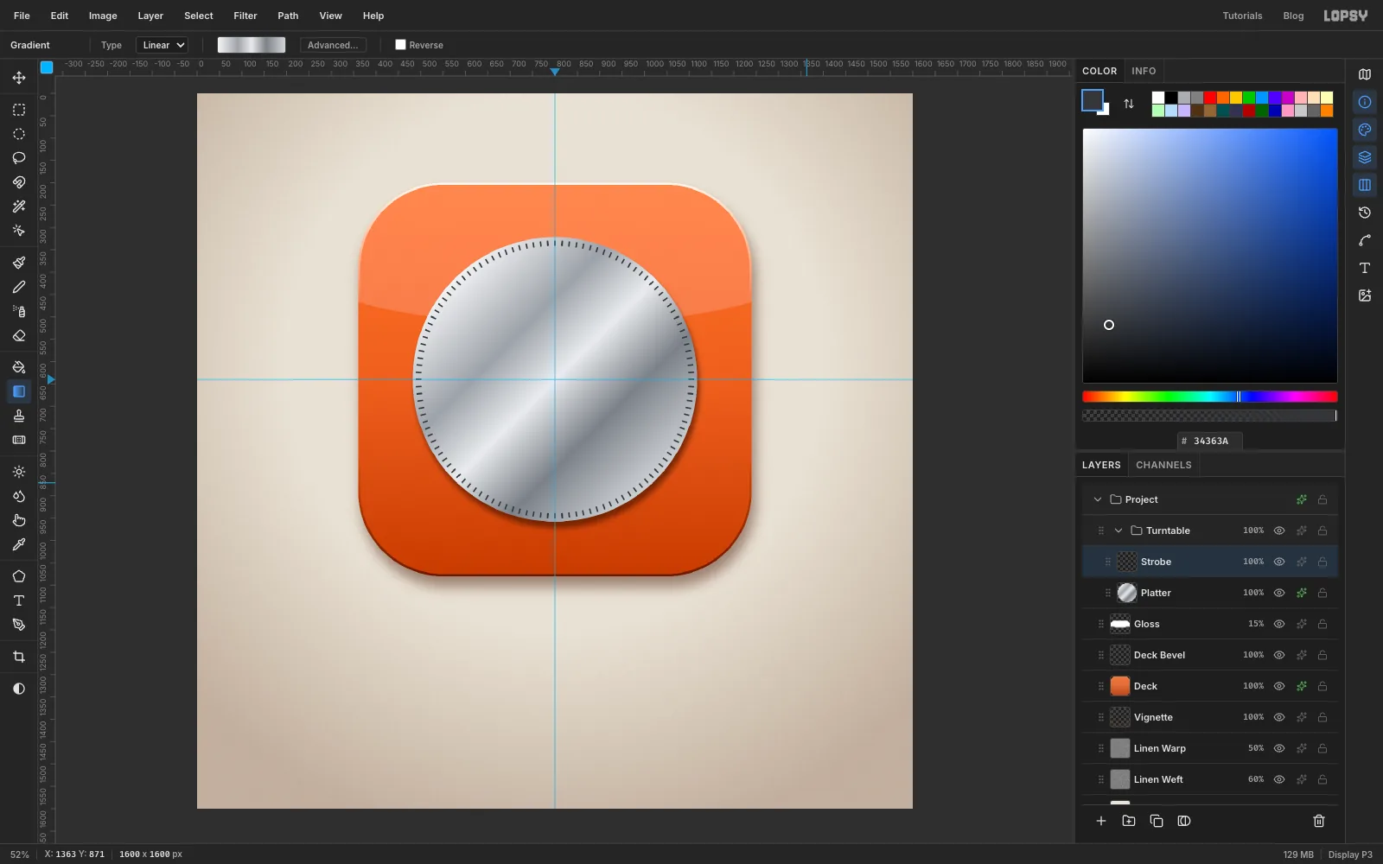Collapse the Turntable folder
Screen dimensions: 1383x864
[1119, 530]
